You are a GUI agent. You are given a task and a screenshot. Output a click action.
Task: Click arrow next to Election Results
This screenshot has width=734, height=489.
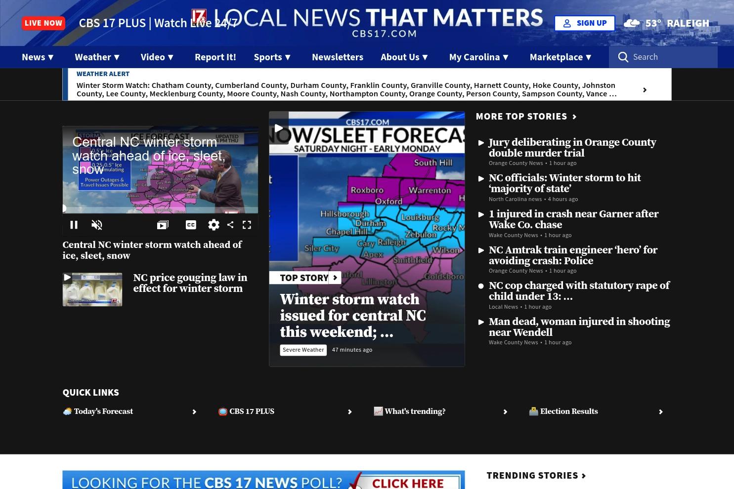coord(660,412)
